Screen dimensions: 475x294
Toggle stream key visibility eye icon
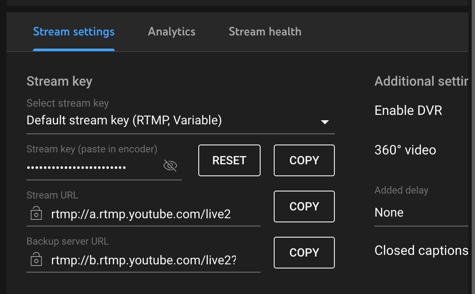pos(170,166)
